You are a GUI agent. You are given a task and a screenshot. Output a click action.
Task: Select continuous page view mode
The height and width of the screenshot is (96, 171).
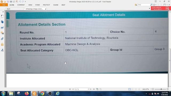click(x=133, y=89)
